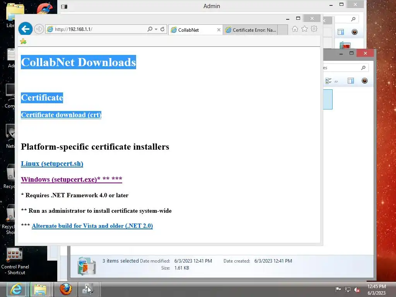Click the Home icon in Internet Explorer
This screenshot has height=297, width=396.
click(x=295, y=29)
